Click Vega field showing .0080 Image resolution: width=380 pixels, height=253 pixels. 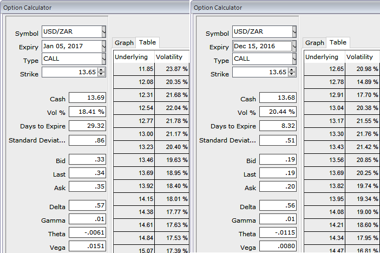pyautogui.click(x=278, y=246)
